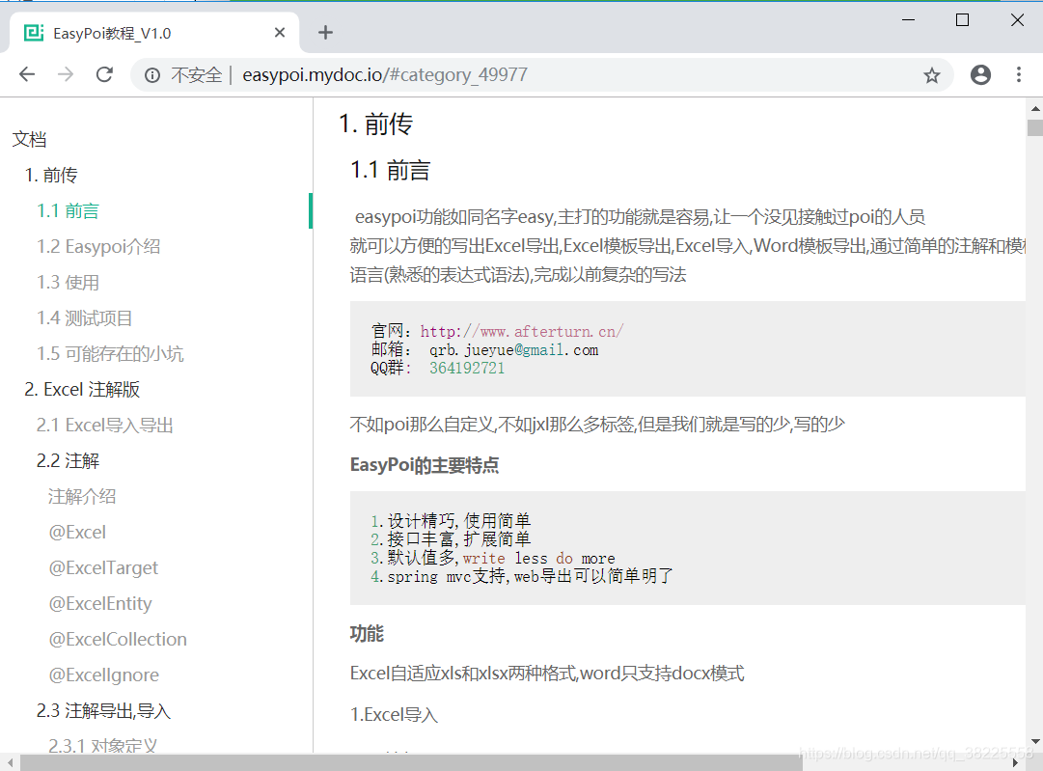This screenshot has width=1043, height=771.
Task: Close the Chrome window
Action: 1017,20
